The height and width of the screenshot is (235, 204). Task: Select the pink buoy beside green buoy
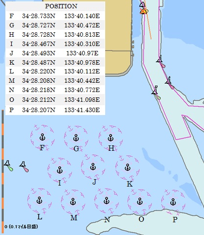[24, 167]
